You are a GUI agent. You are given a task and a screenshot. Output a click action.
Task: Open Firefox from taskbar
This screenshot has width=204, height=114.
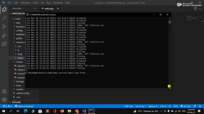tap(62, 111)
